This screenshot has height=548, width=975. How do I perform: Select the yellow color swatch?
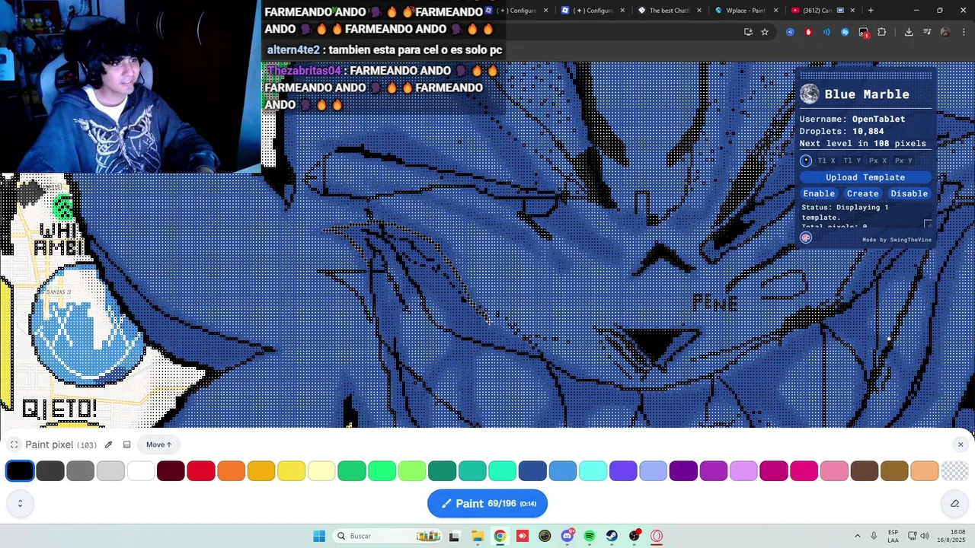(291, 471)
